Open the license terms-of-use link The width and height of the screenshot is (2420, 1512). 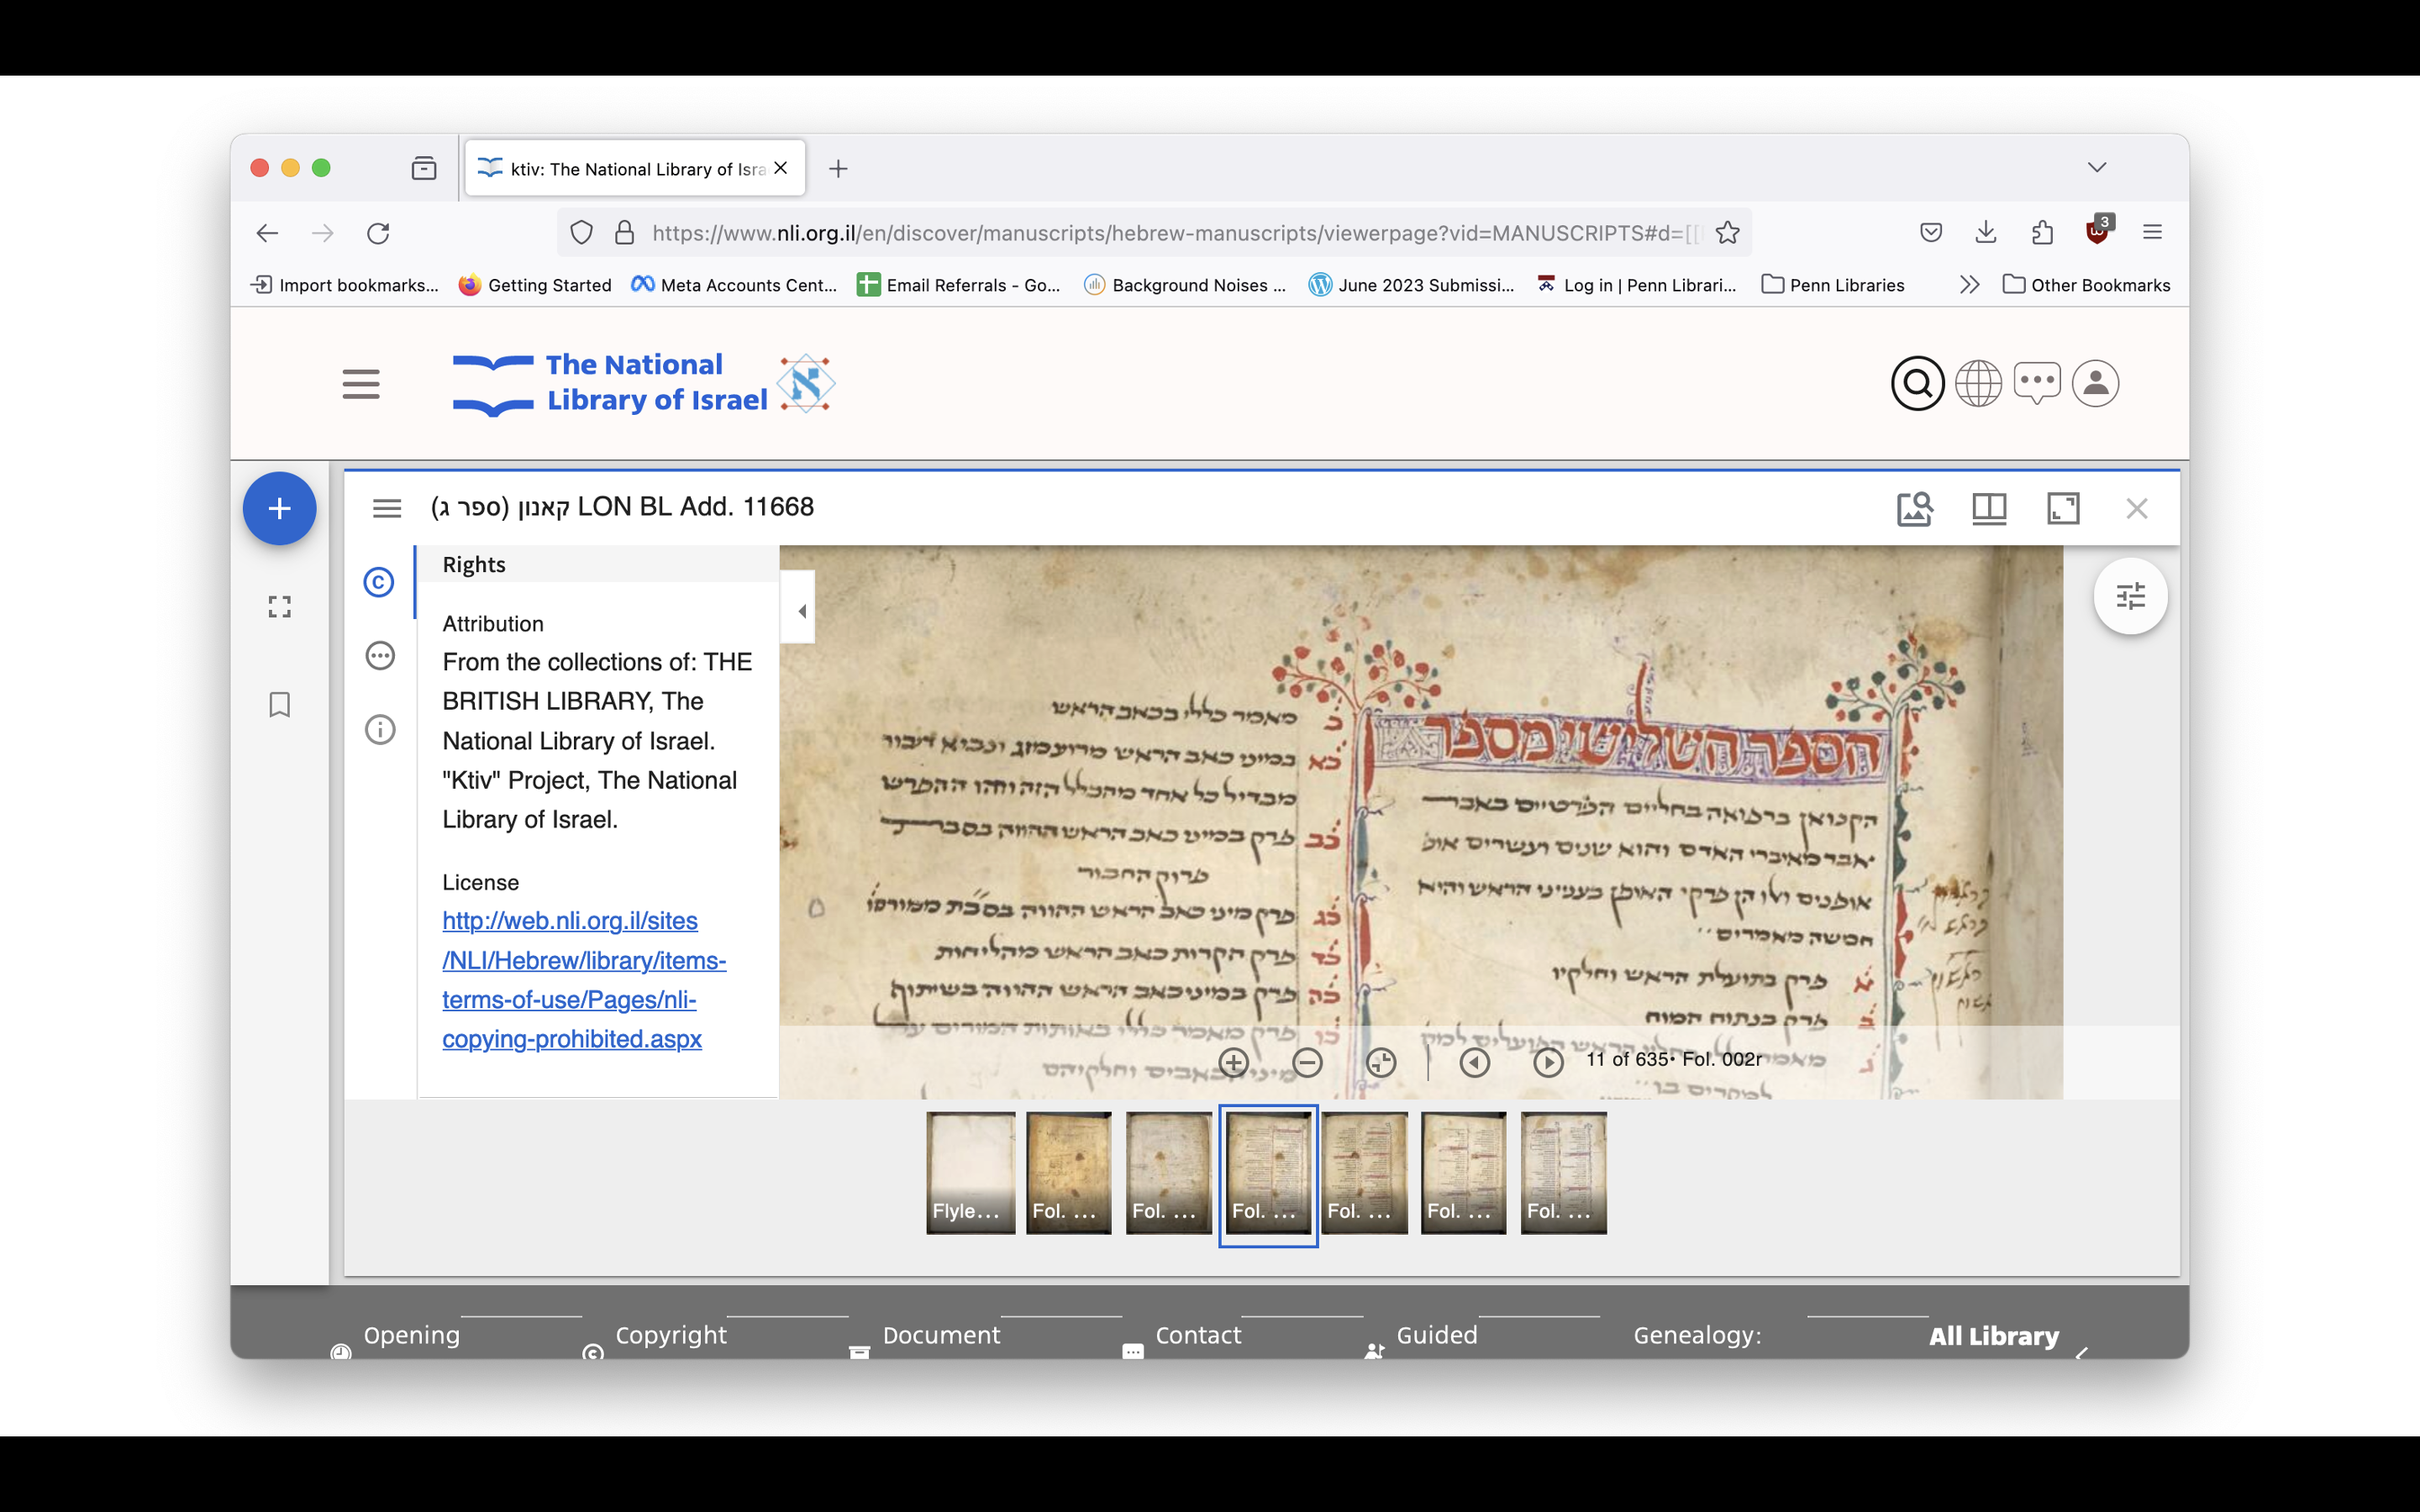coord(584,980)
